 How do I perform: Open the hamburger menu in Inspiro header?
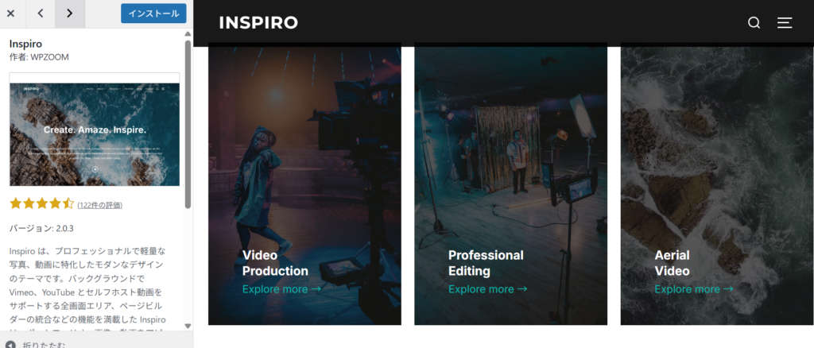tap(785, 23)
